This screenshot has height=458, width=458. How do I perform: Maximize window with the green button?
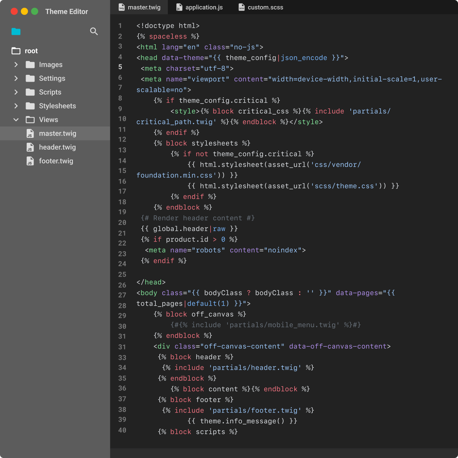[x=35, y=11]
